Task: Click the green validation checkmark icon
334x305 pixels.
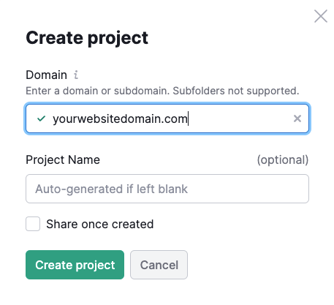Action: point(41,118)
